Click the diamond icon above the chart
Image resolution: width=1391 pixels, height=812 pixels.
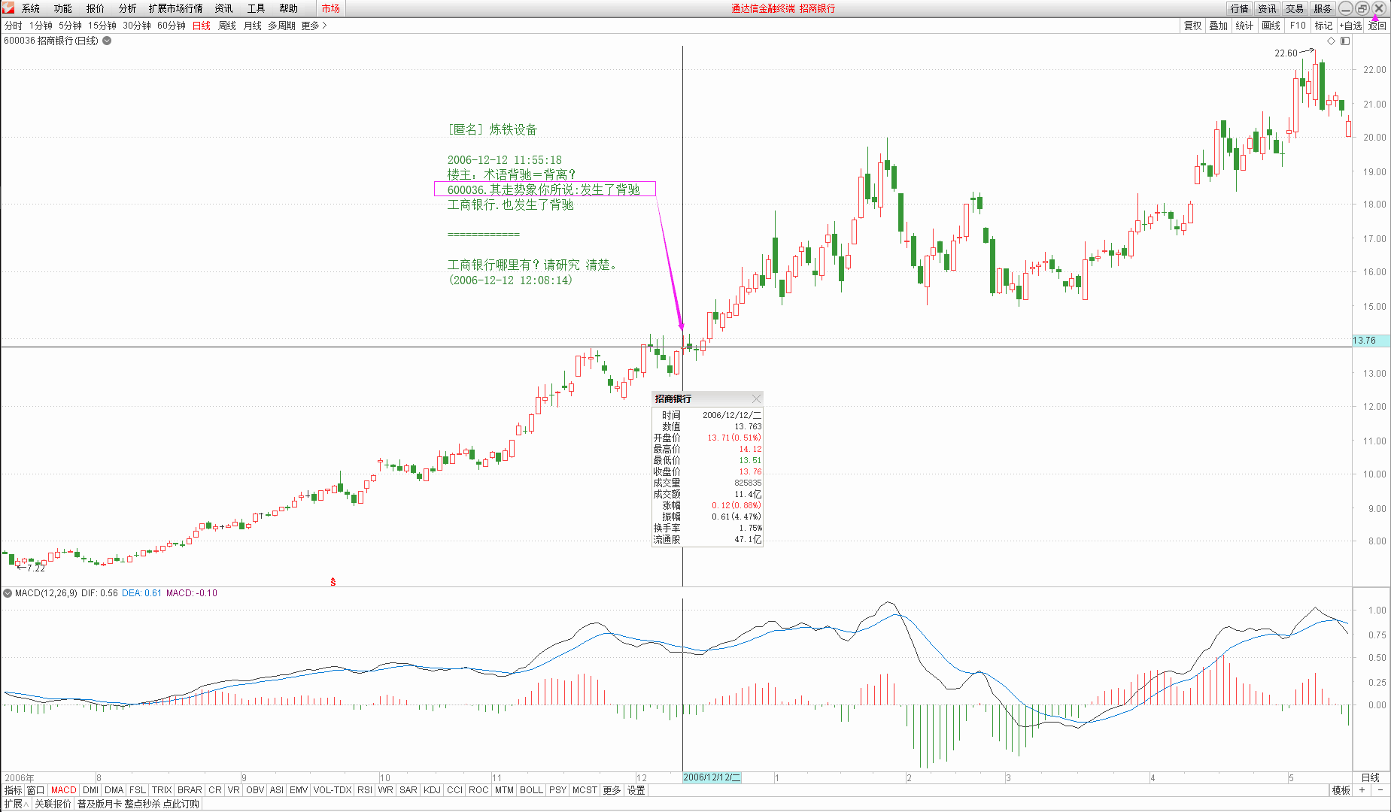tap(1331, 41)
